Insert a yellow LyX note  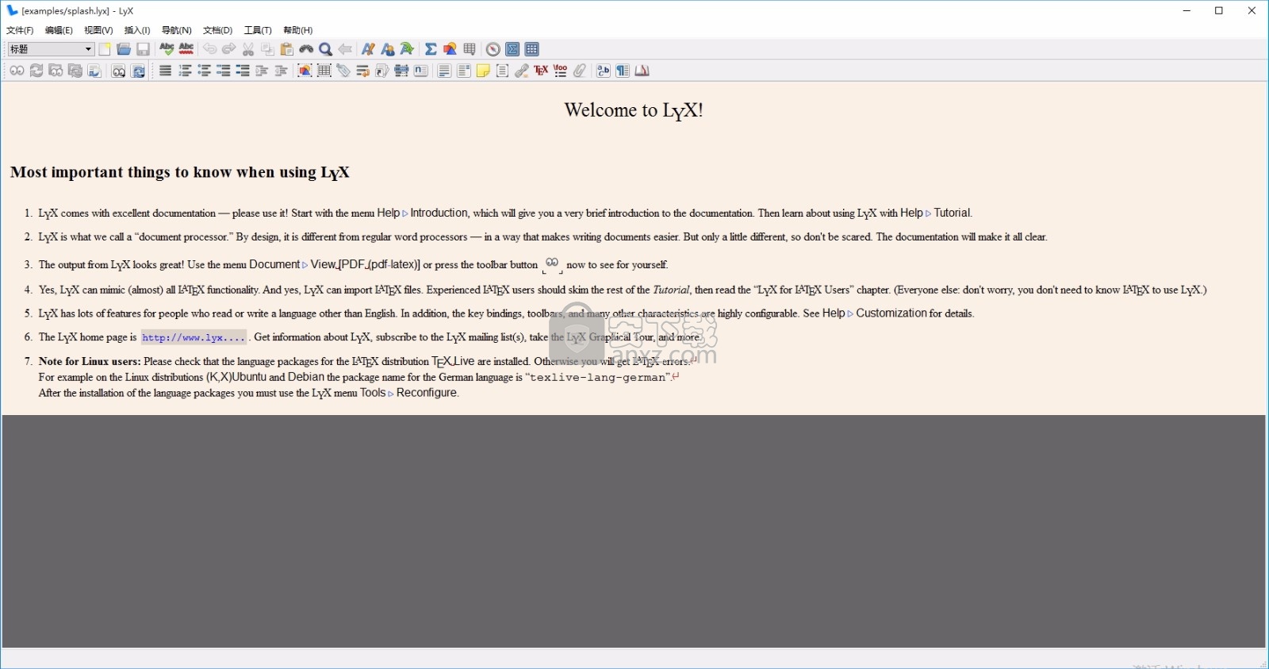[x=483, y=71]
